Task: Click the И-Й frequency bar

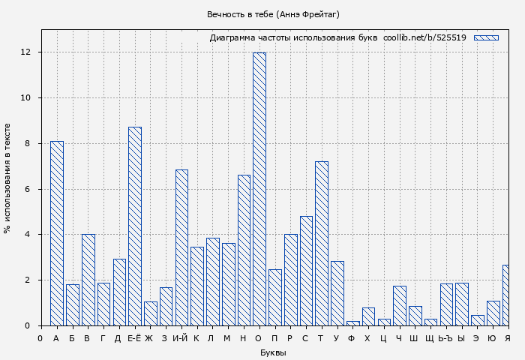Action: coord(181,247)
